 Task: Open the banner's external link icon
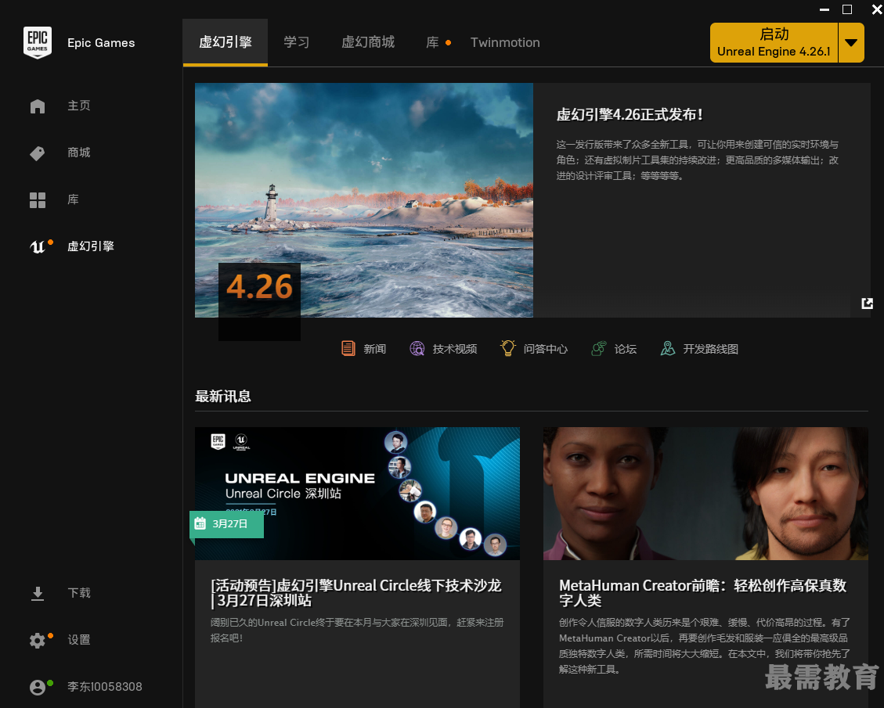click(x=867, y=304)
